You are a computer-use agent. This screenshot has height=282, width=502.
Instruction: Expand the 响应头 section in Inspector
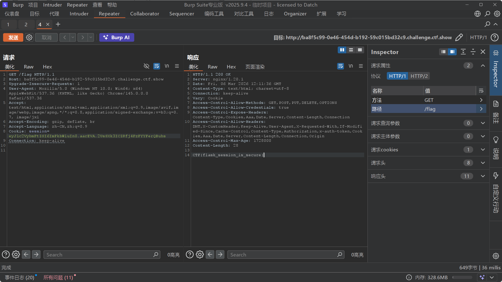click(483, 176)
